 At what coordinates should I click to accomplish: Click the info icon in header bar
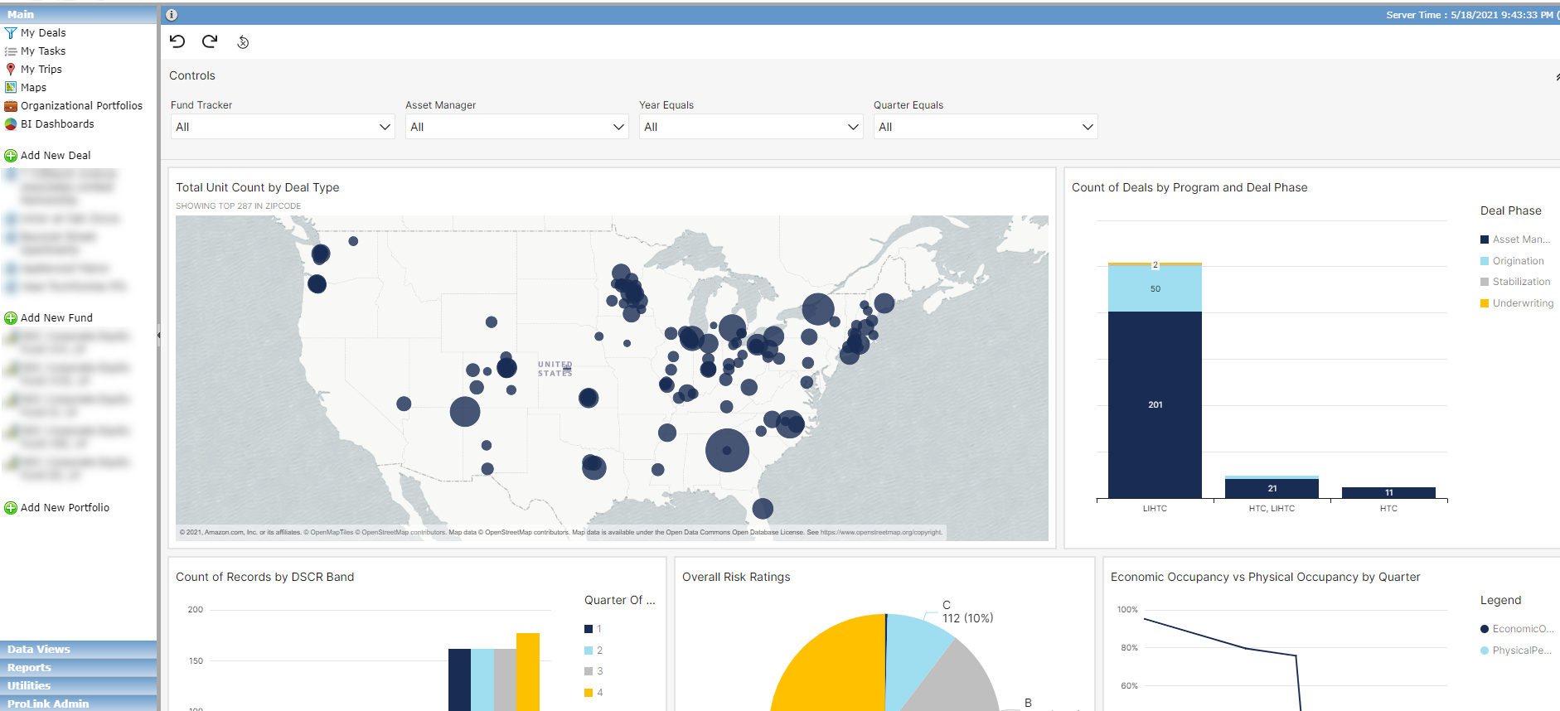point(172,15)
